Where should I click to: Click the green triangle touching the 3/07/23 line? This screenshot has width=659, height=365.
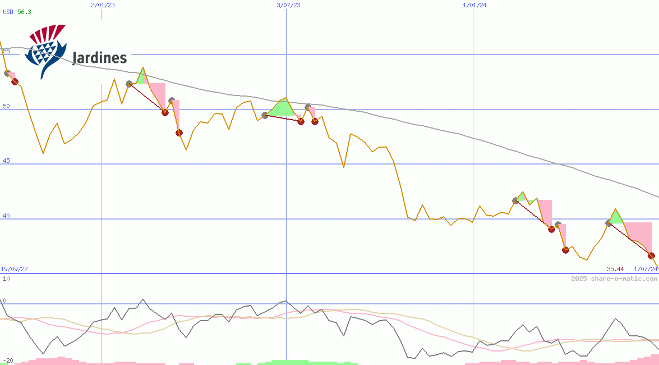tap(282, 107)
